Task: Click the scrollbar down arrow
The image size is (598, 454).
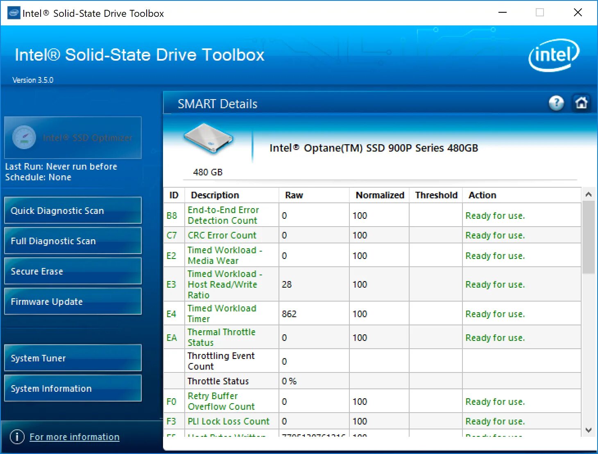Action: [x=589, y=430]
